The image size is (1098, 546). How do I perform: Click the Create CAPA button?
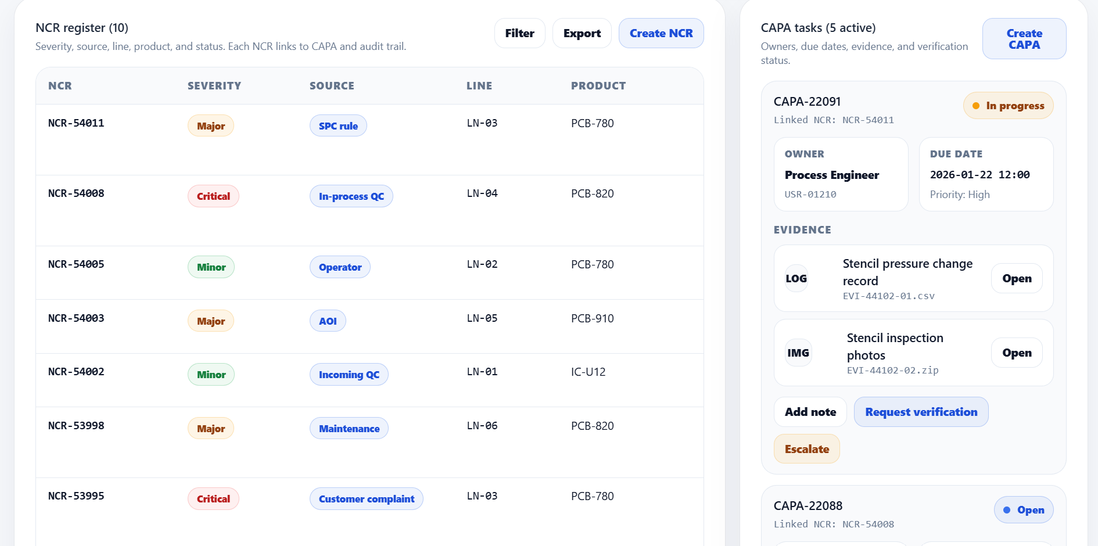click(1024, 39)
